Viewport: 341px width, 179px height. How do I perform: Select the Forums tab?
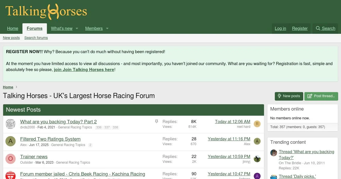pyautogui.click(x=35, y=28)
